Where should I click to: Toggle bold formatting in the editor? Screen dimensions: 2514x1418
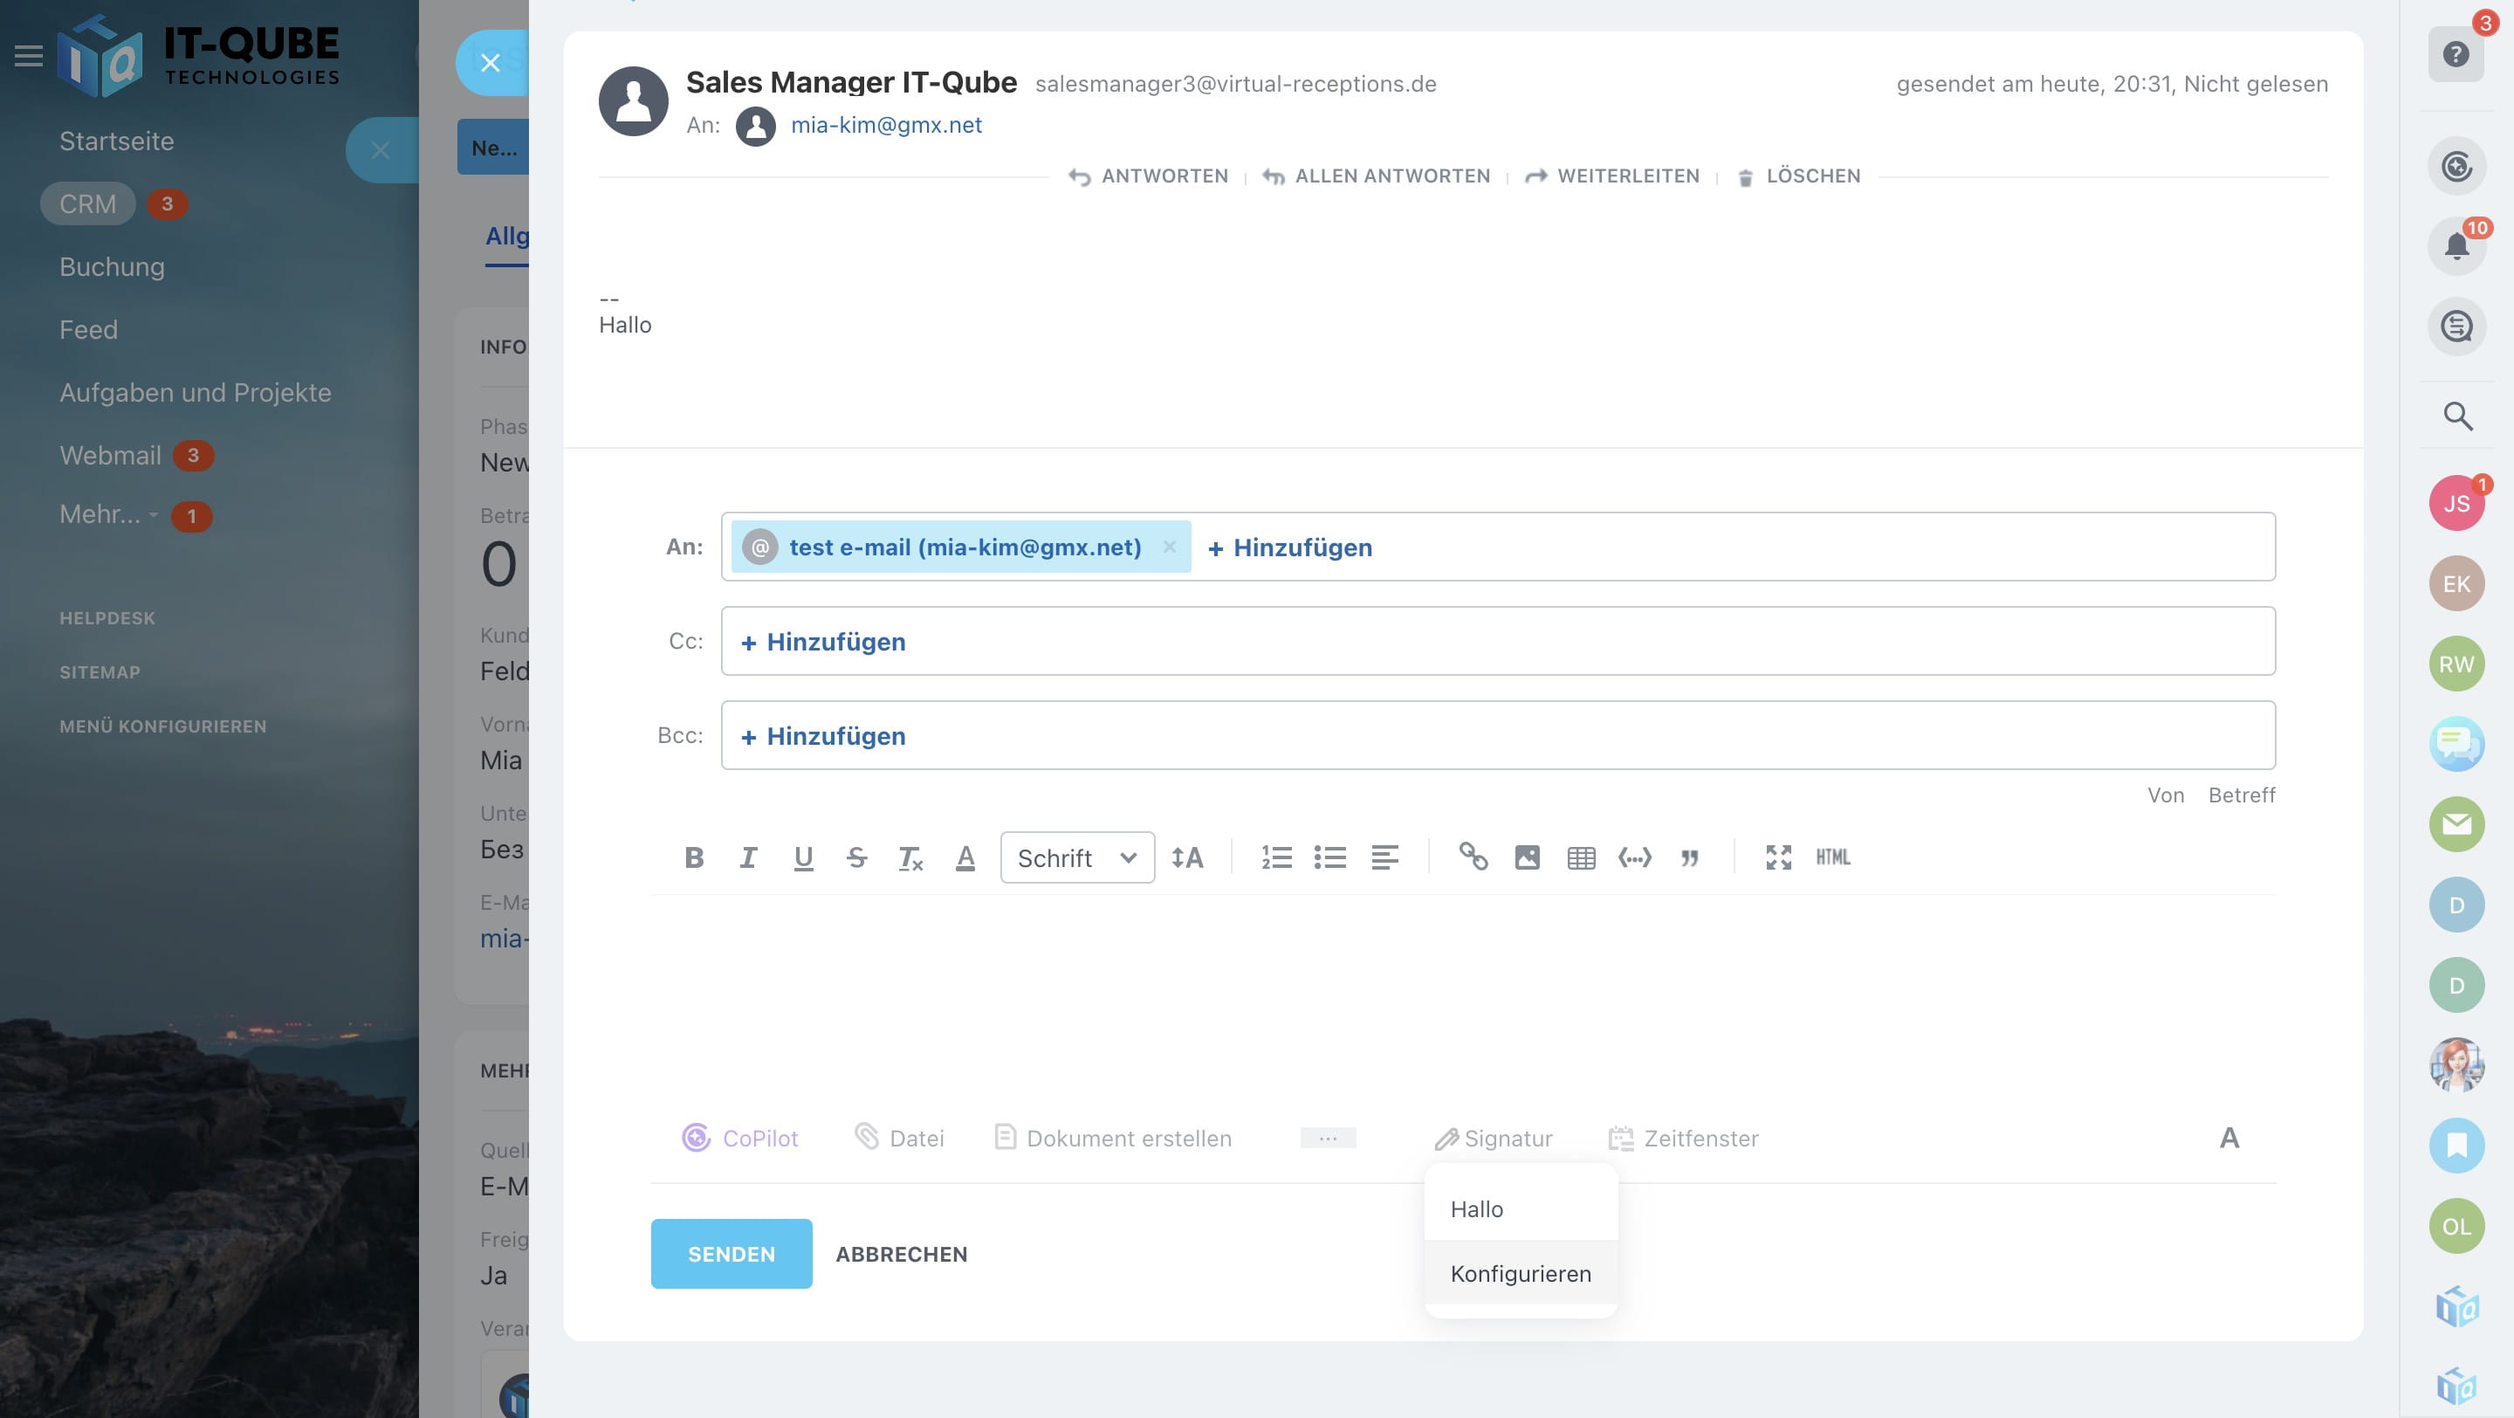click(x=694, y=857)
